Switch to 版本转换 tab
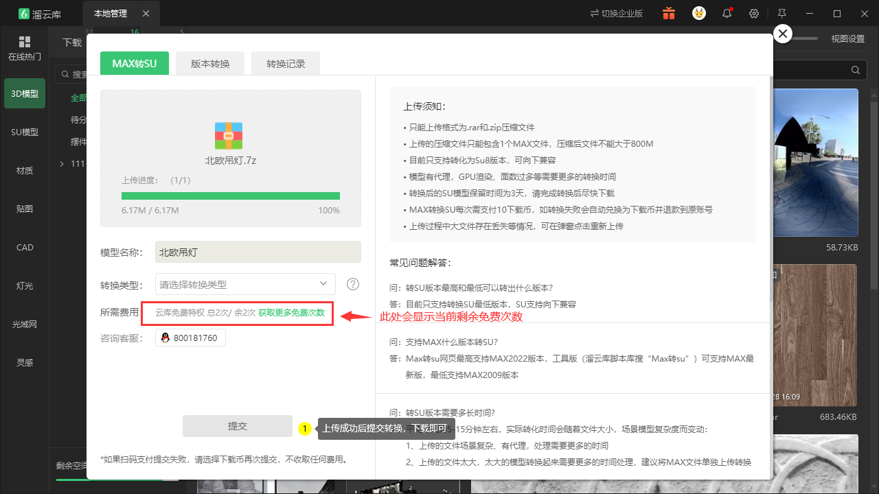This screenshot has width=879, height=494. [x=210, y=64]
